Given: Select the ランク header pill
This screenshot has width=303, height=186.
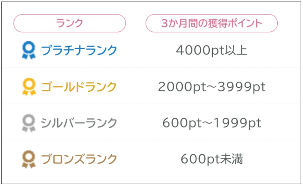Looking at the screenshot, I should (x=70, y=23).
